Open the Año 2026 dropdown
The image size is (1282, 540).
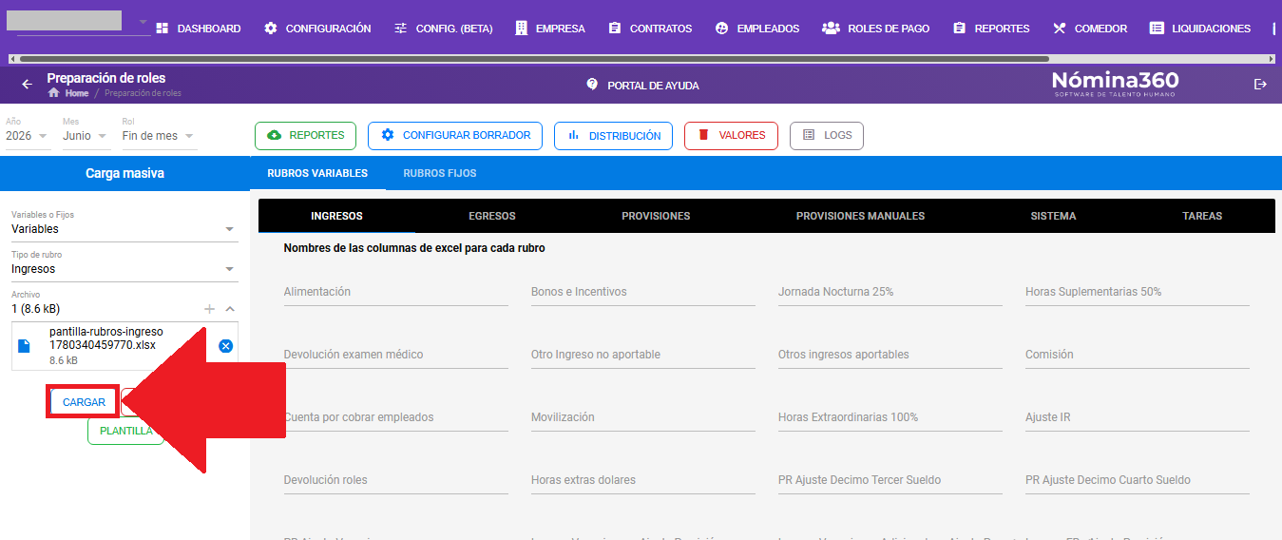tap(27, 136)
